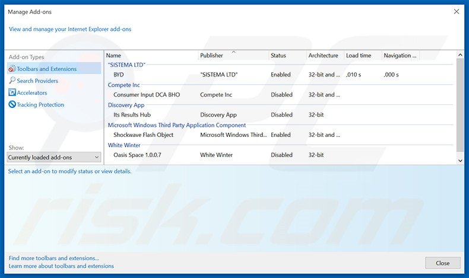The width and height of the screenshot is (469, 278).
Task: Click White Winter publisher cell
Action: tap(216, 155)
